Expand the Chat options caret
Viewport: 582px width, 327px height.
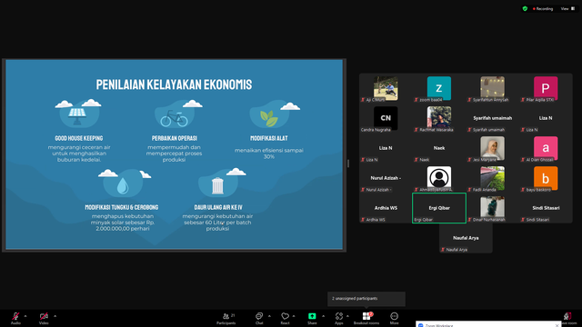pos(269,316)
